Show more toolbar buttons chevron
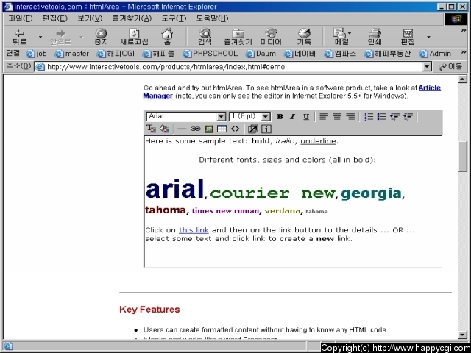The width and height of the screenshot is (471, 353). (x=464, y=30)
